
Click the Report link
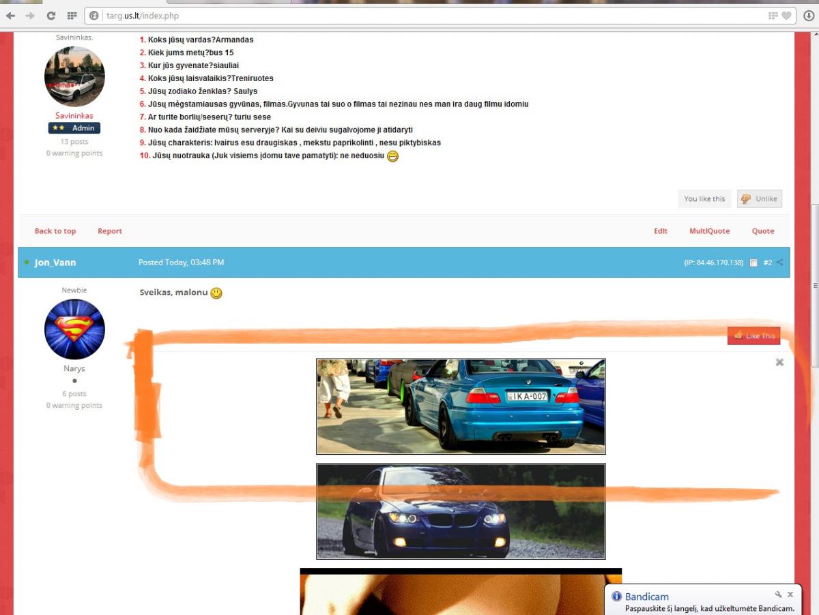110,231
